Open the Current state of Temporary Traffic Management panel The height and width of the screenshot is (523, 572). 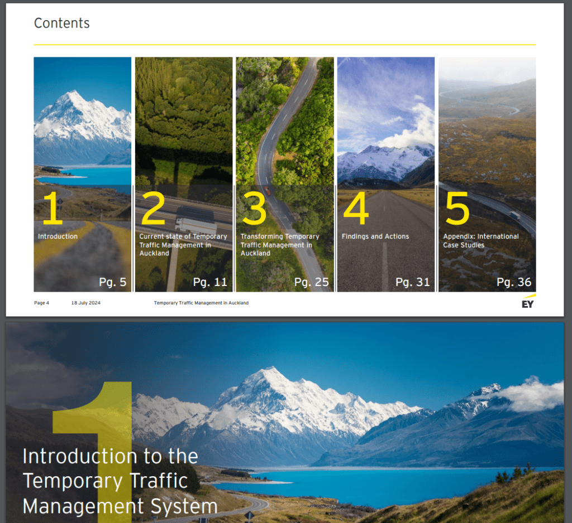(x=183, y=174)
